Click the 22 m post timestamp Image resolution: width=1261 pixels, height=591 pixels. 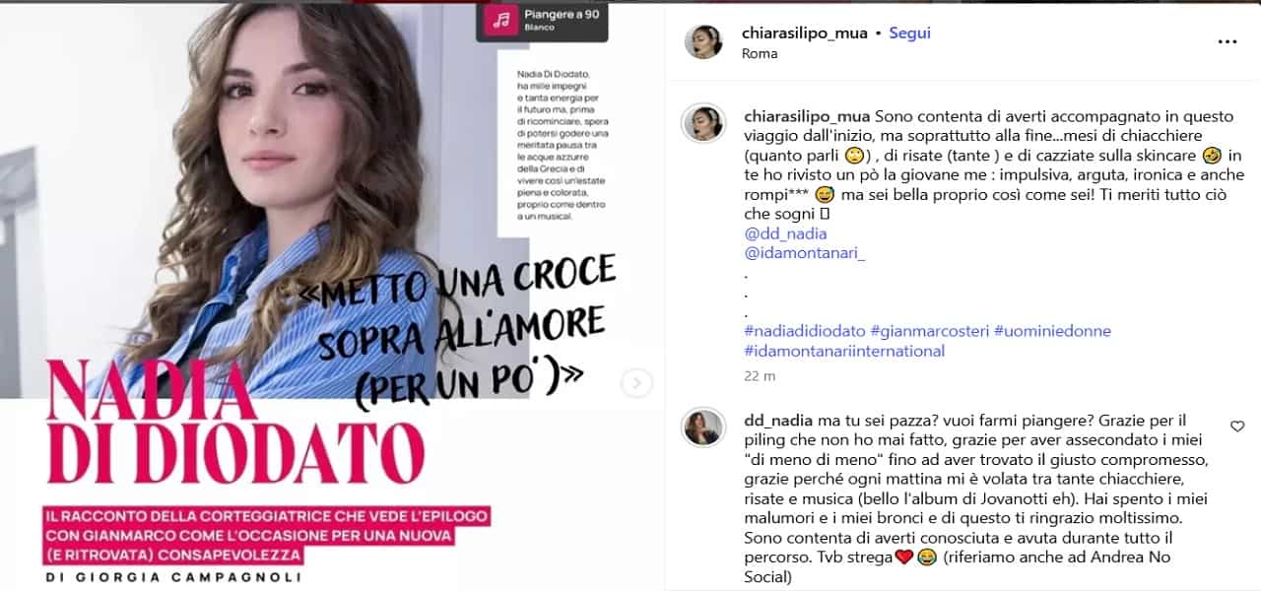pyautogui.click(x=760, y=375)
